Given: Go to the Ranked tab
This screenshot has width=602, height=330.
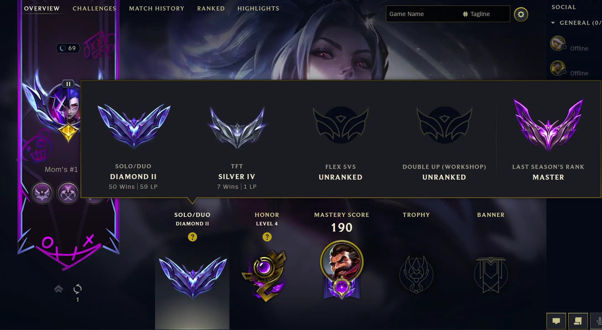Looking at the screenshot, I should [211, 9].
